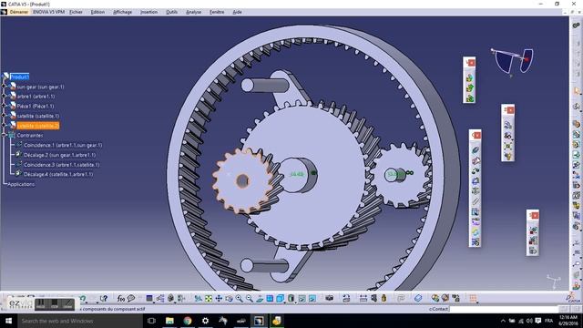Select the Offset Constraint tool

click(476, 170)
